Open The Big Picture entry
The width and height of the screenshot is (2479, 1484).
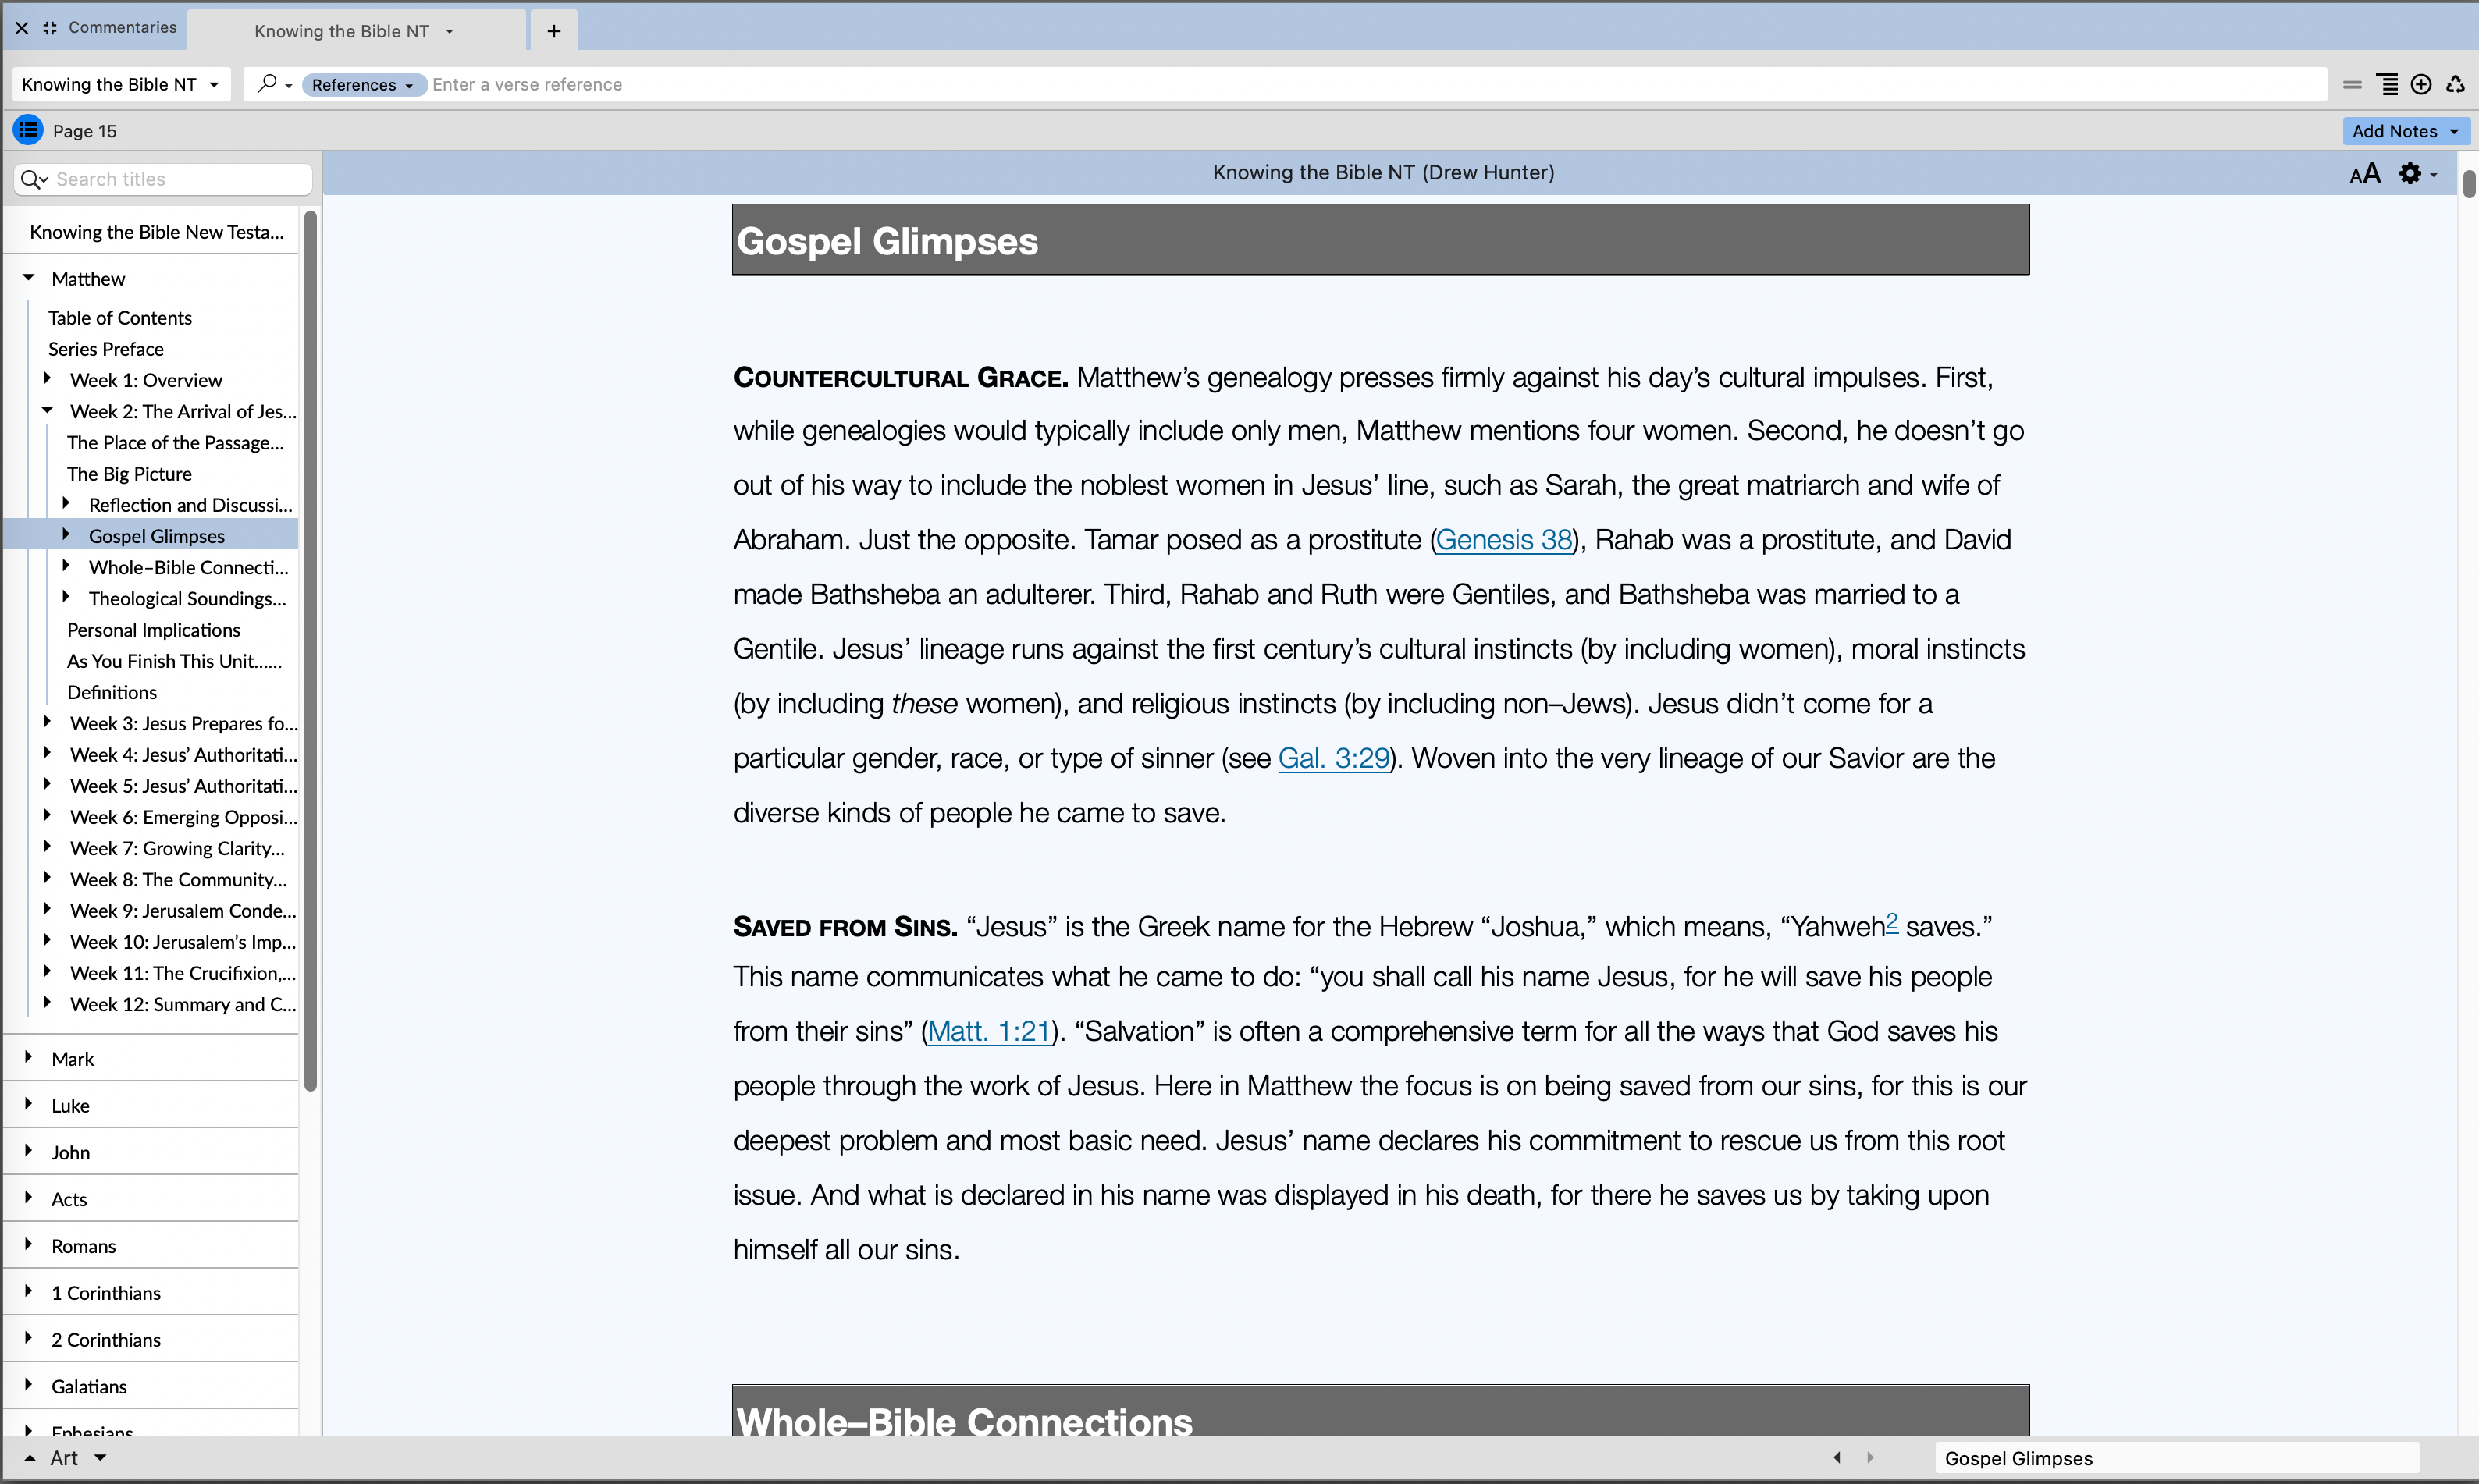tap(129, 474)
